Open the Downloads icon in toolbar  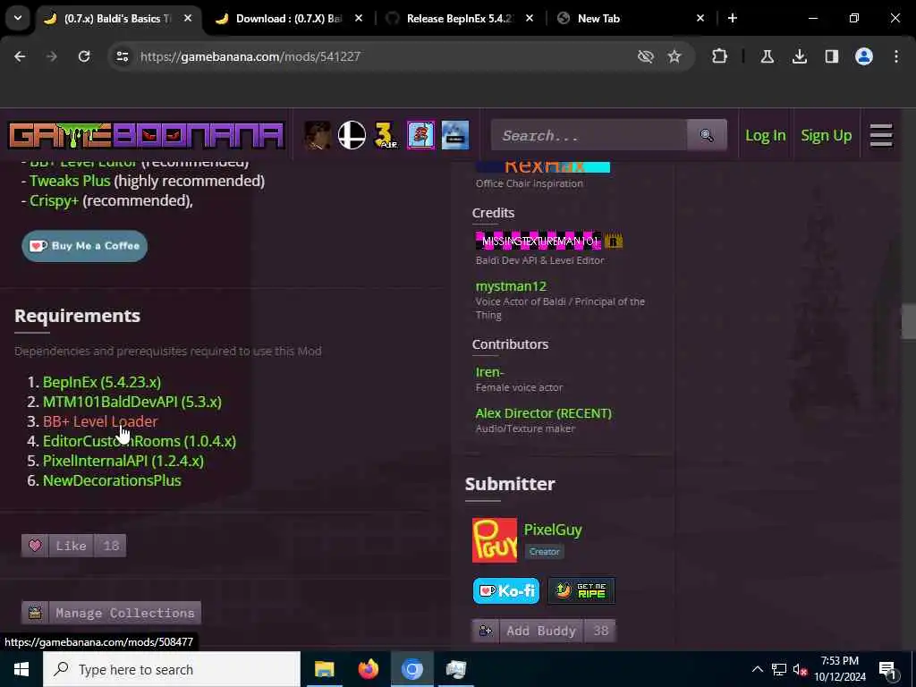tap(799, 56)
